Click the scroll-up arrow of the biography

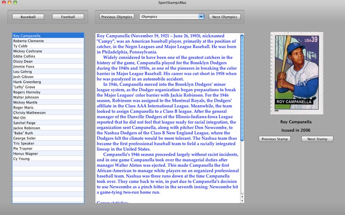click(242, 197)
